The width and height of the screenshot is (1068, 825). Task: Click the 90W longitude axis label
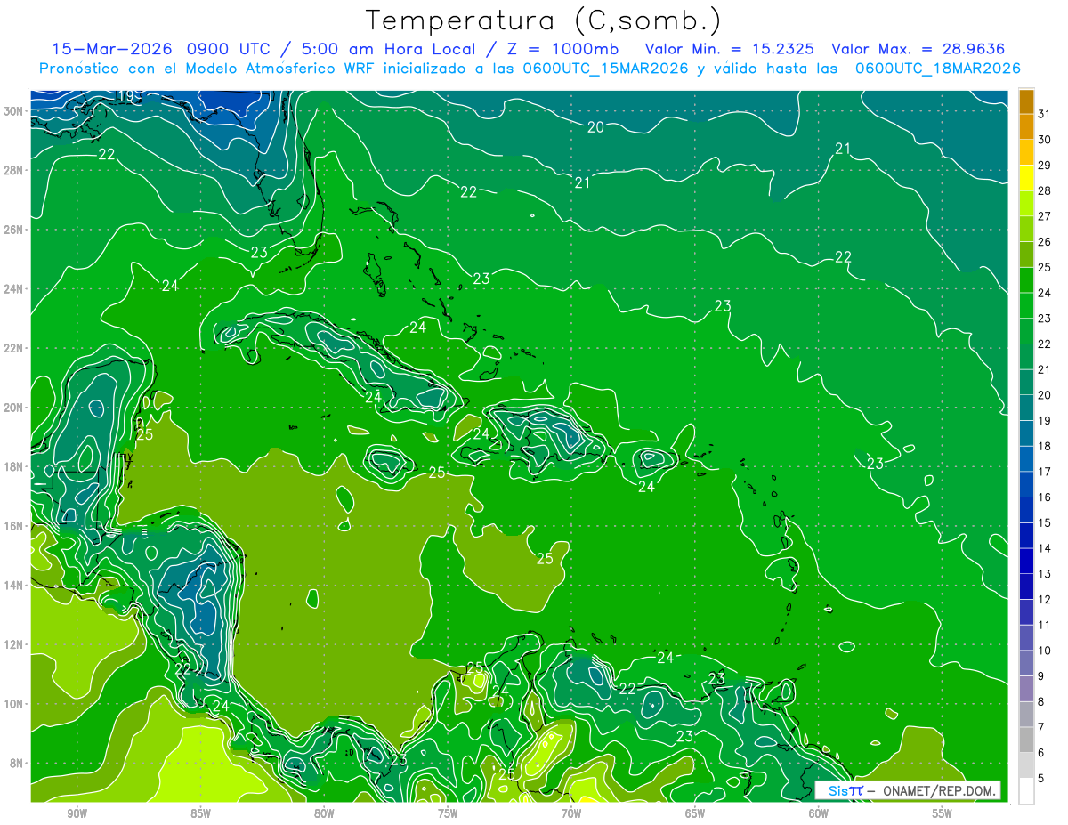point(77,813)
